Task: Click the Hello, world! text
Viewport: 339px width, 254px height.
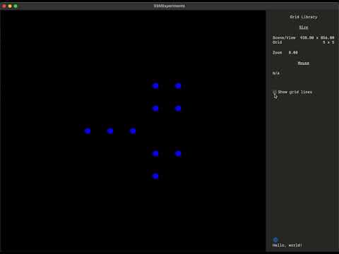Action: pyautogui.click(x=287, y=246)
